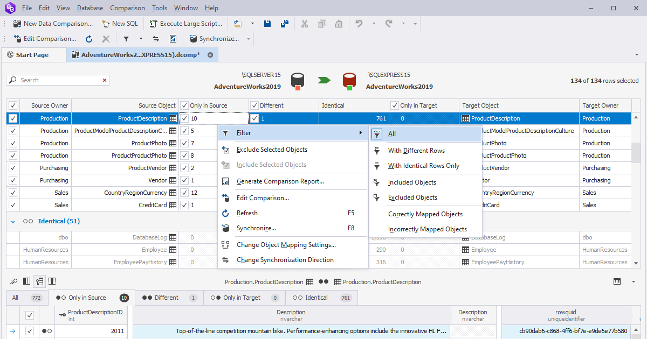This screenshot has width=647, height=339.
Task: Uncheck the ProductPhoto row checkbox
Action: (13, 143)
